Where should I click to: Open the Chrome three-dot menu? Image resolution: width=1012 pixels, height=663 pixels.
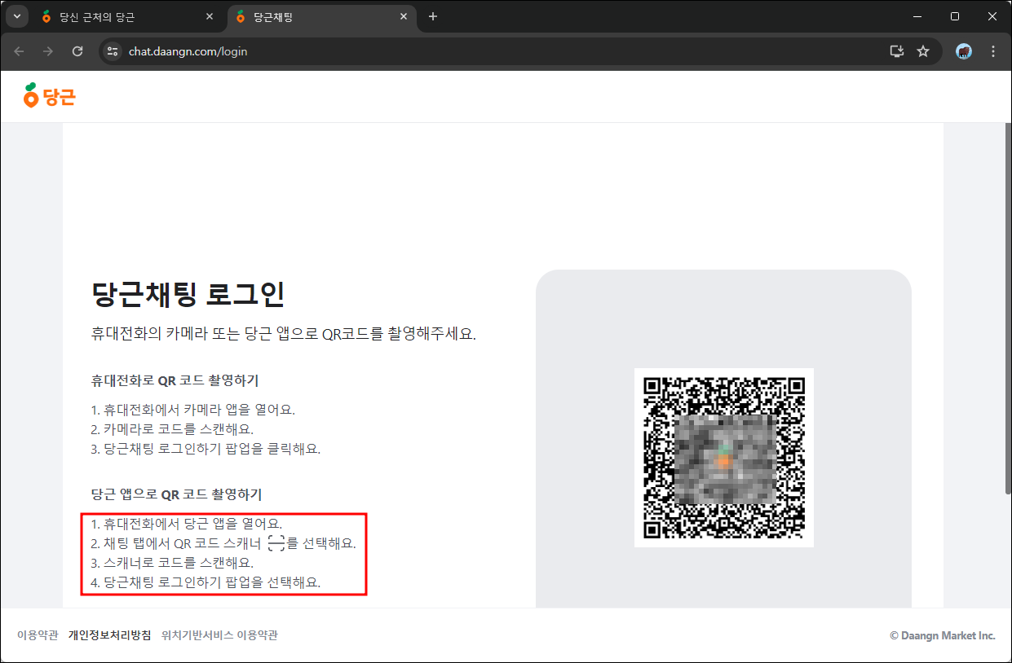point(993,51)
